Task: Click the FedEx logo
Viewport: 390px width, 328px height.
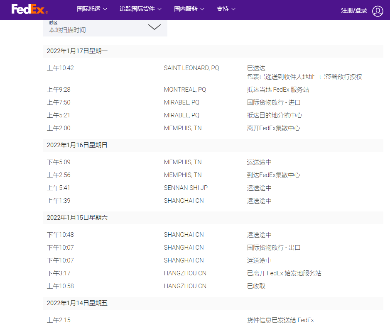Action: click(29, 9)
